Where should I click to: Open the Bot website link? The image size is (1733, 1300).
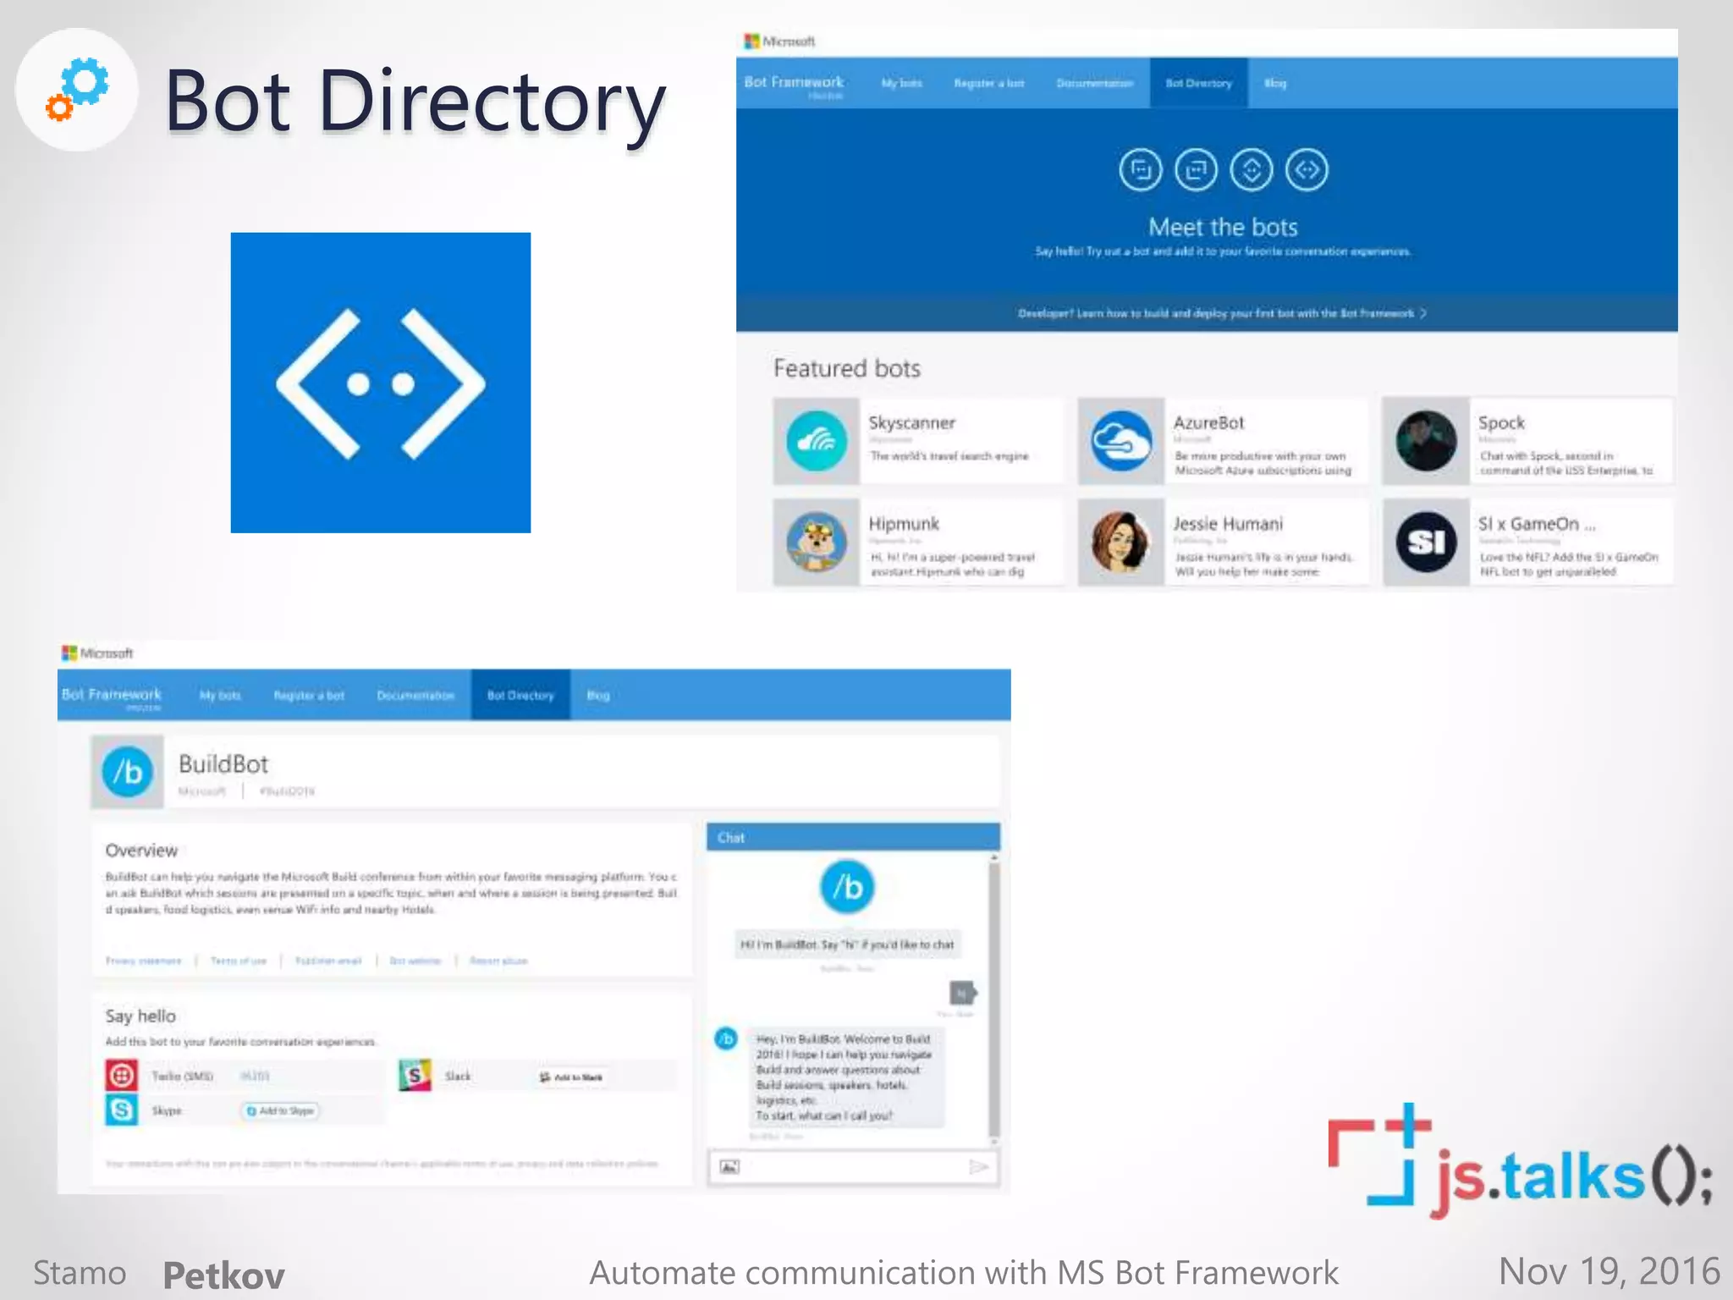tap(415, 961)
